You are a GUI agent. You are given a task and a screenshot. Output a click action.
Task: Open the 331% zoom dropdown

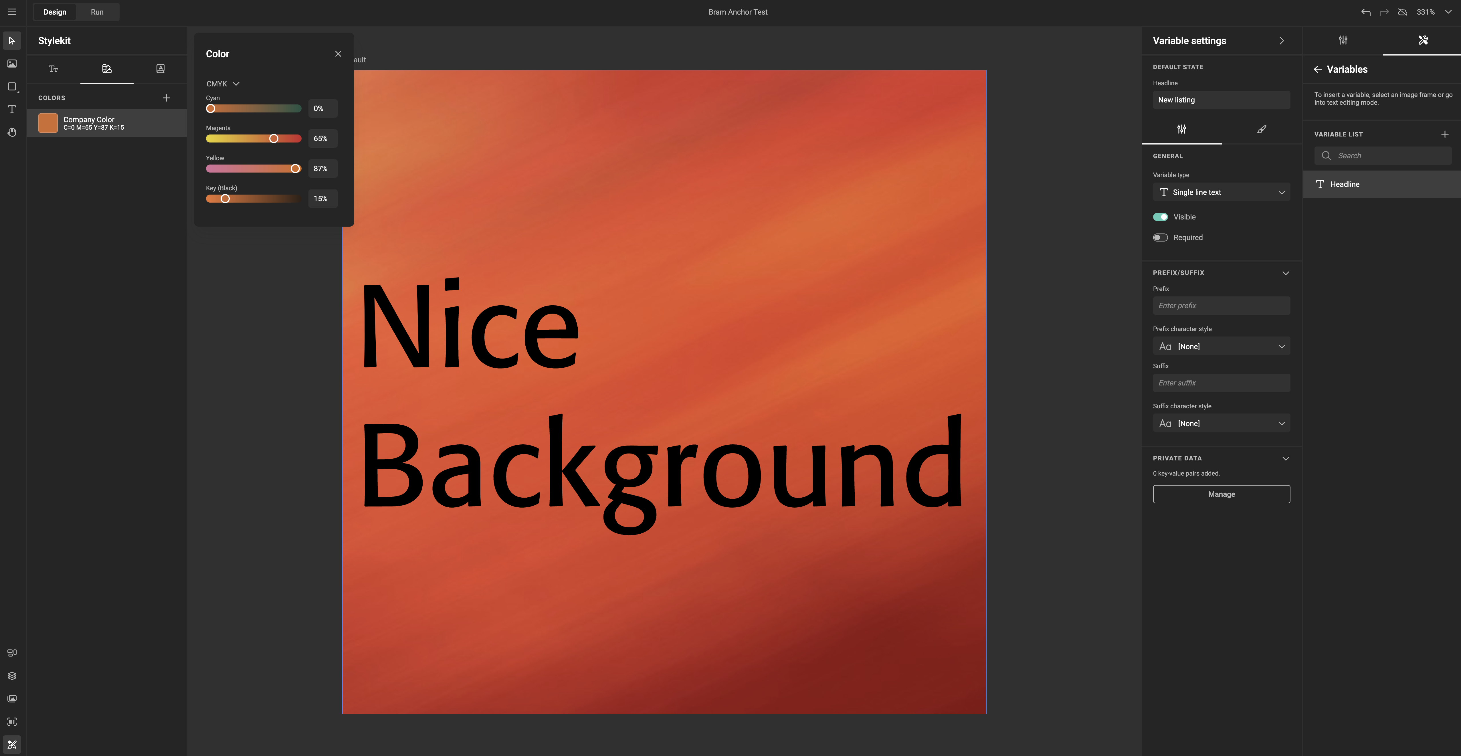pos(1434,12)
